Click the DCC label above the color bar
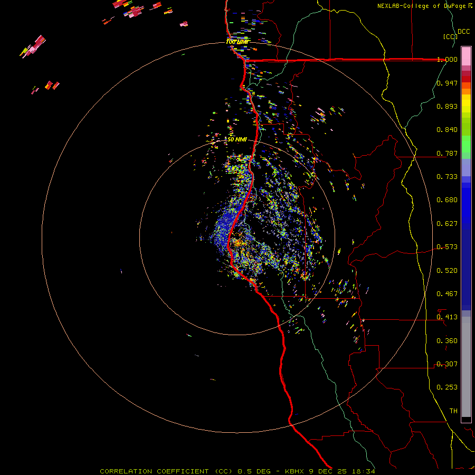 (x=464, y=32)
